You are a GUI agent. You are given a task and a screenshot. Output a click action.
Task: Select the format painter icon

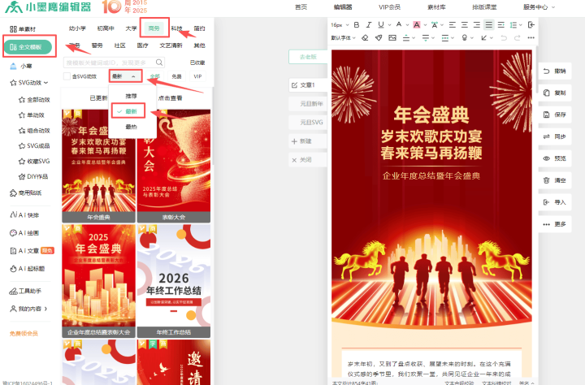(x=379, y=37)
